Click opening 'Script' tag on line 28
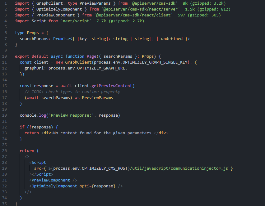This screenshot has height=206, width=265. pyautogui.click(x=39, y=163)
